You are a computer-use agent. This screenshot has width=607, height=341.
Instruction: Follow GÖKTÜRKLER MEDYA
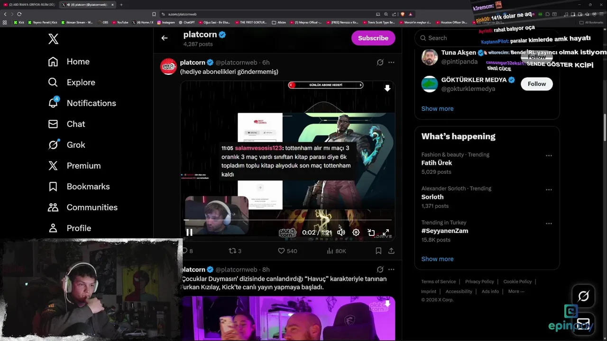pos(537,84)
